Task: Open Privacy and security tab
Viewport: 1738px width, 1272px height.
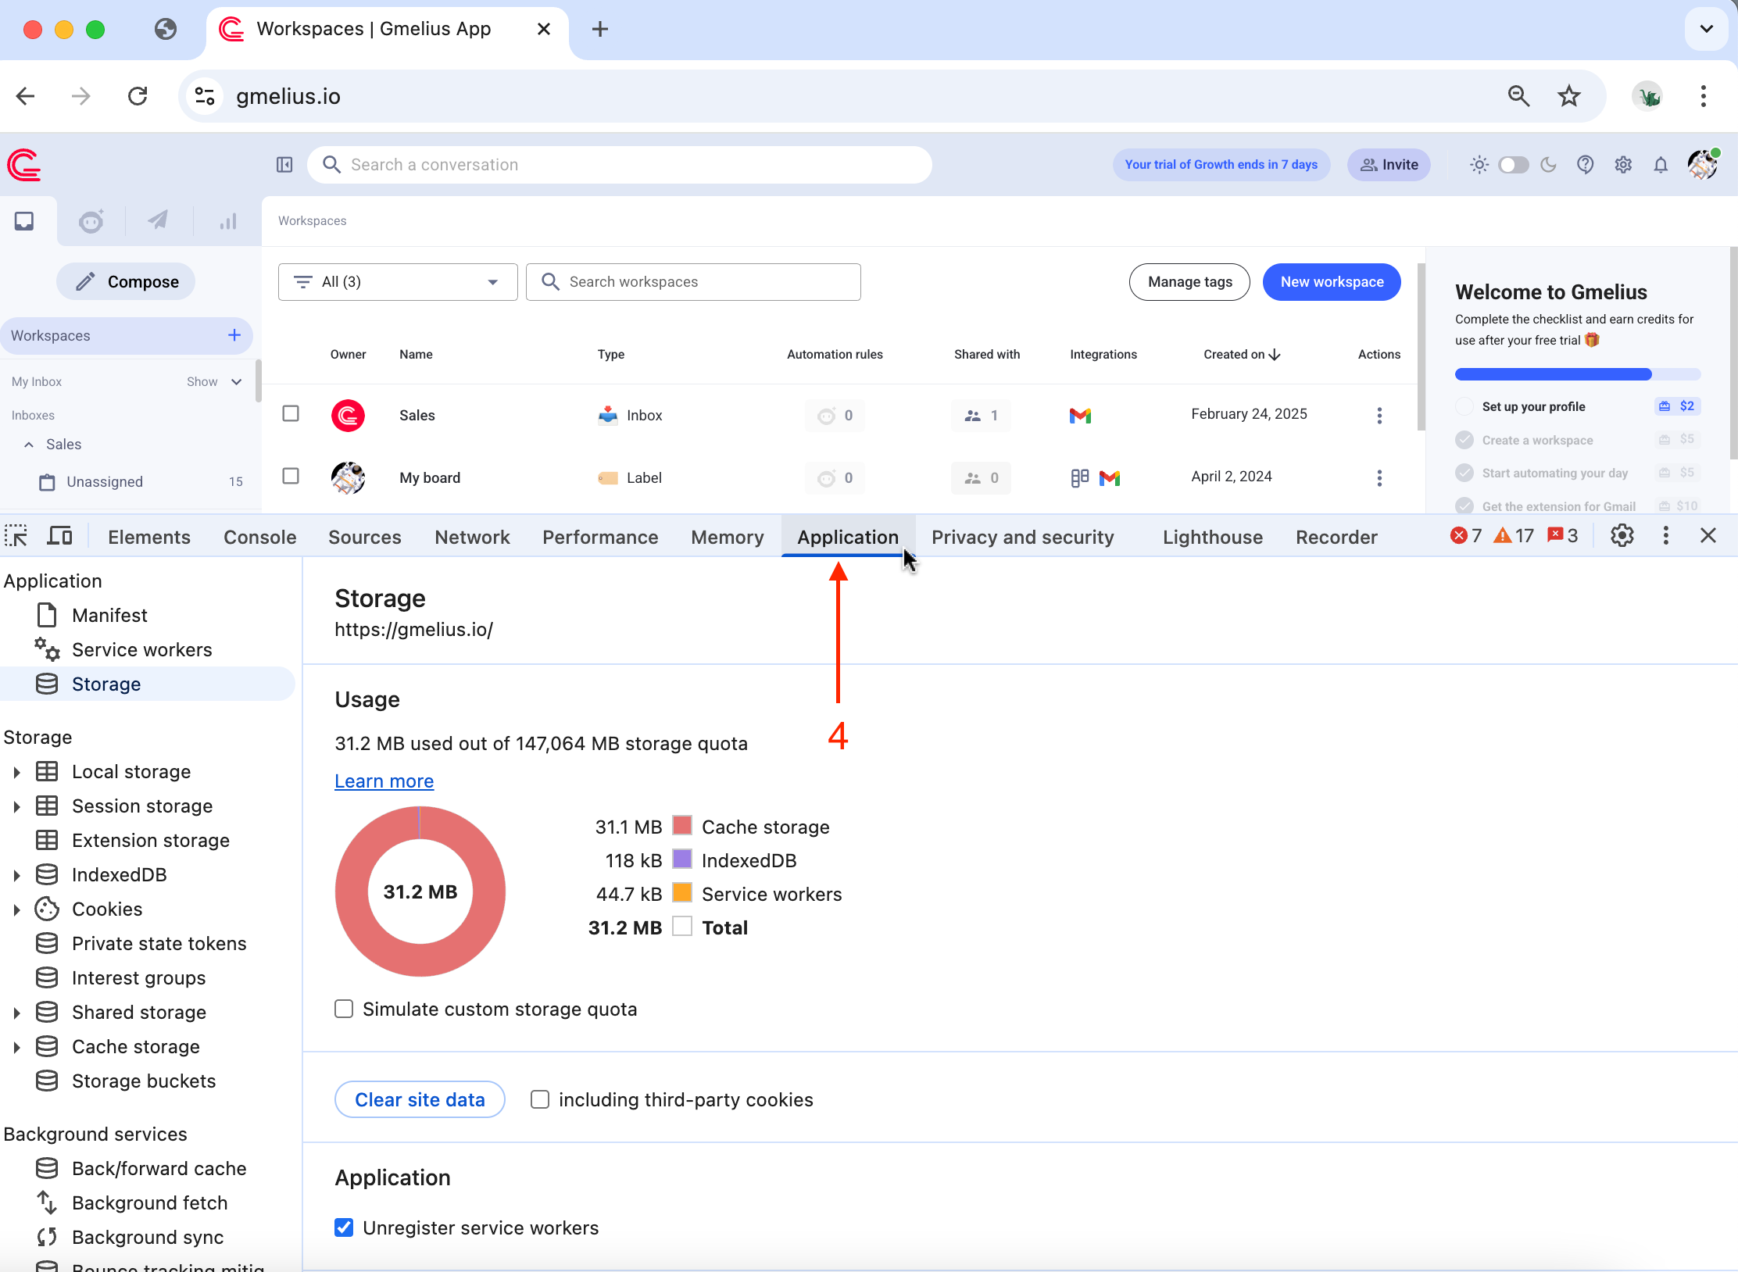Action: click(1023, 537)
